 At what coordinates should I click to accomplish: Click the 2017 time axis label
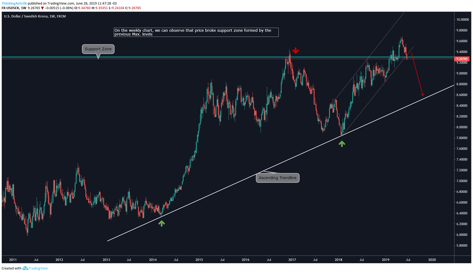click(292, 260)
